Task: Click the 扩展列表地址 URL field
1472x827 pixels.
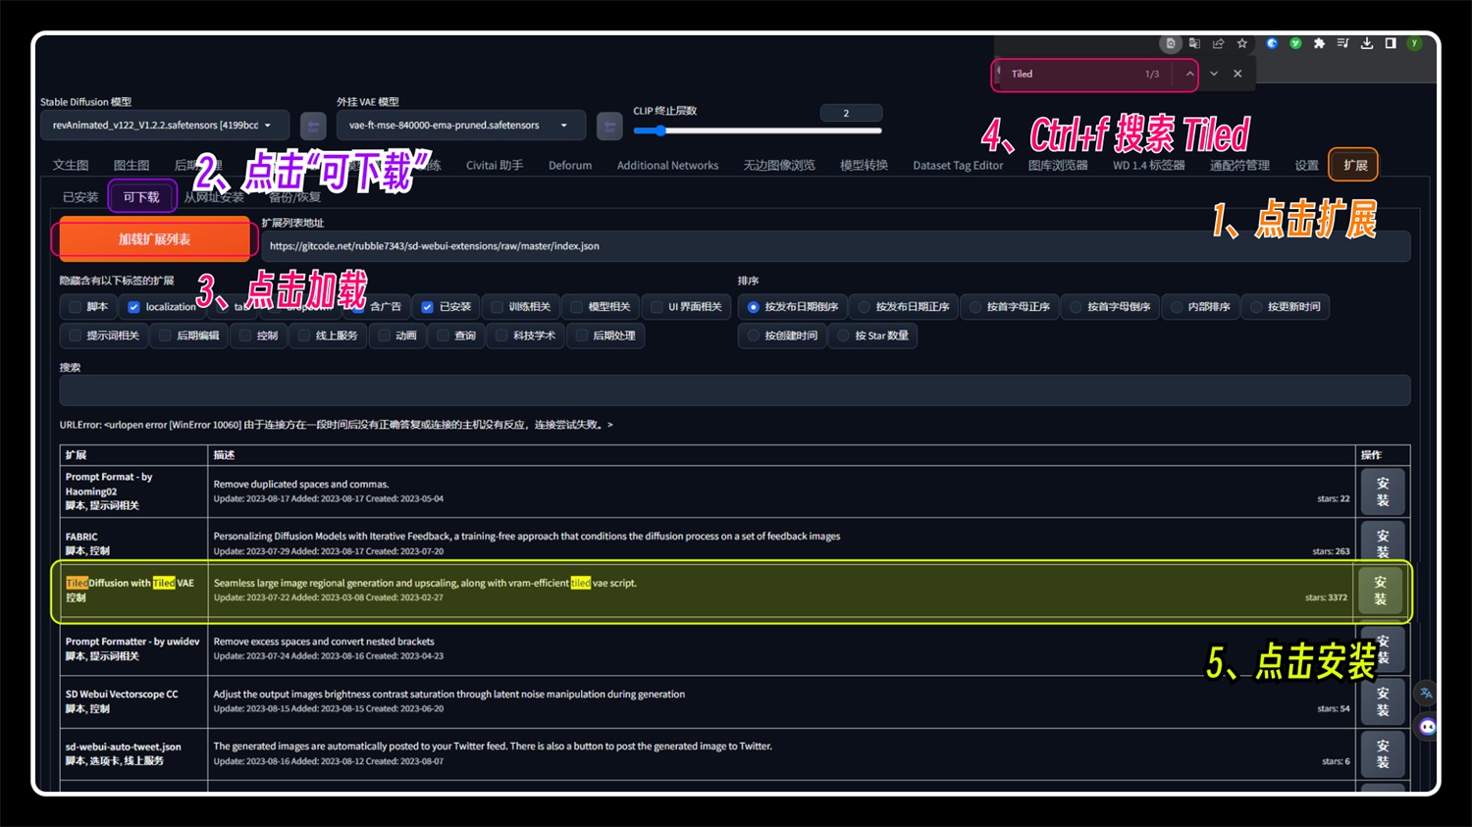Action: [x=836, y=246]
